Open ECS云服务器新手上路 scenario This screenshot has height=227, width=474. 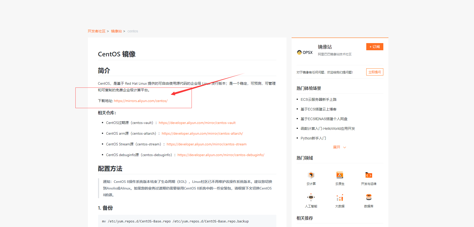pos(319,99)
